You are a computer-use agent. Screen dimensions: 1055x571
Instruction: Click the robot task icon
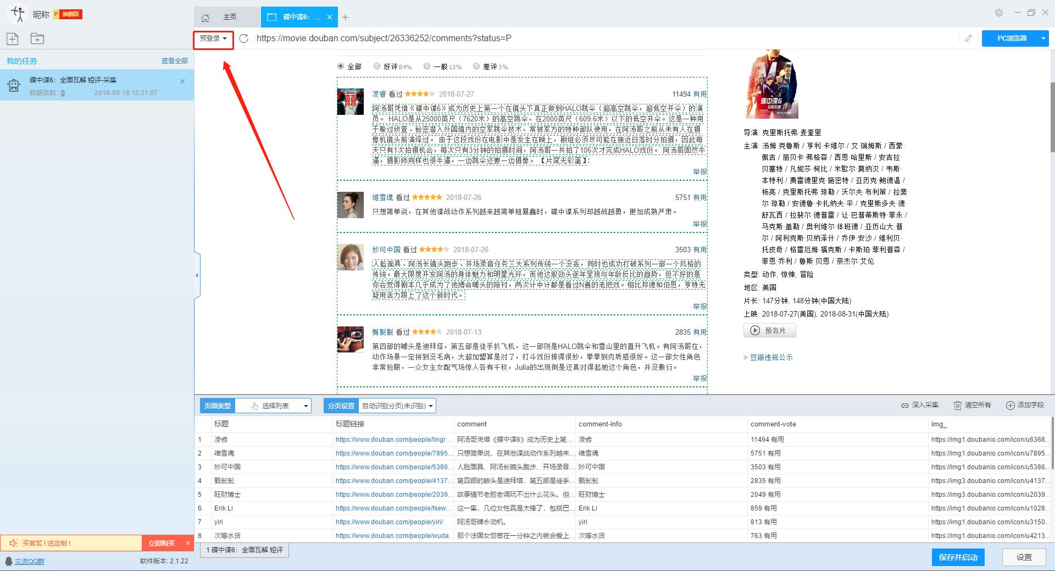coord(13,85)
